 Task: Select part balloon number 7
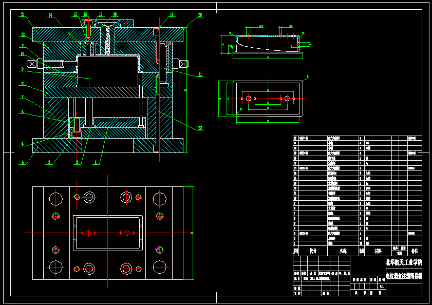pyautogui.click(x=23, y=97)
